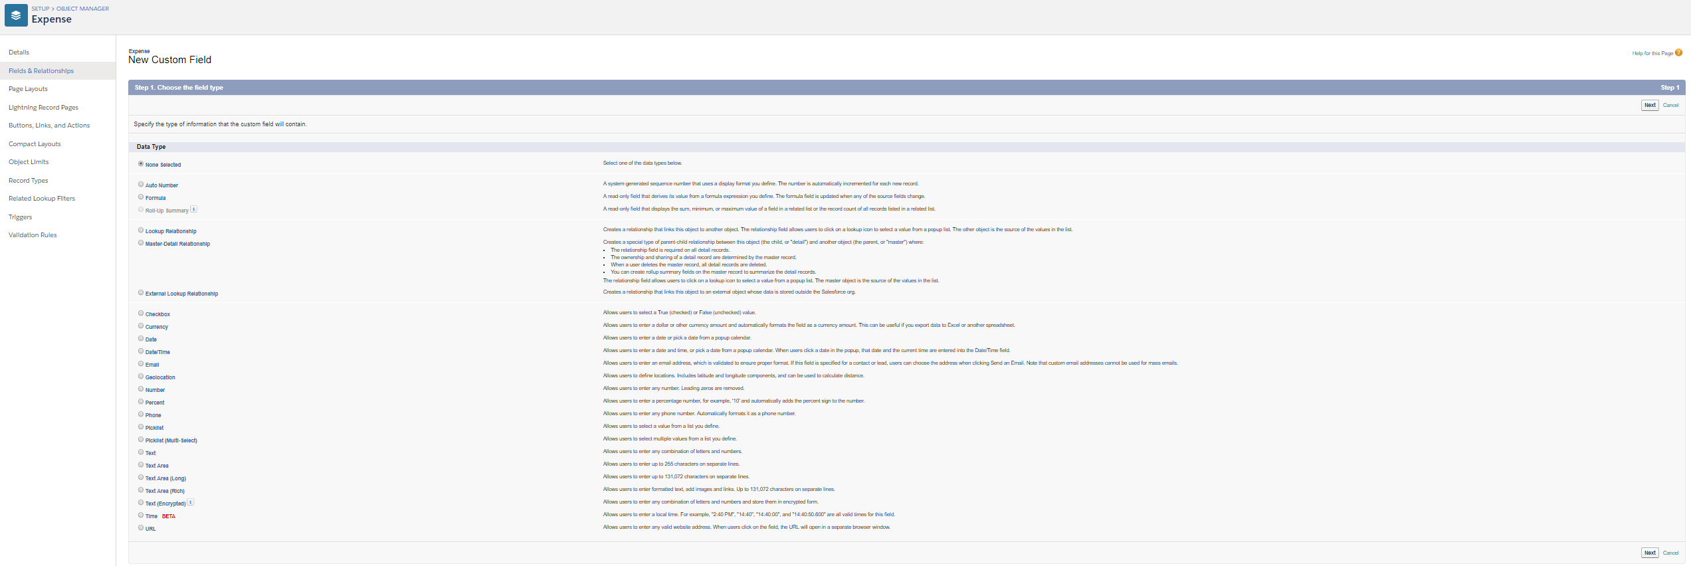Pick the Percent radio button
The height and width of the screenshot is (566, 1691).
(141, 402)
